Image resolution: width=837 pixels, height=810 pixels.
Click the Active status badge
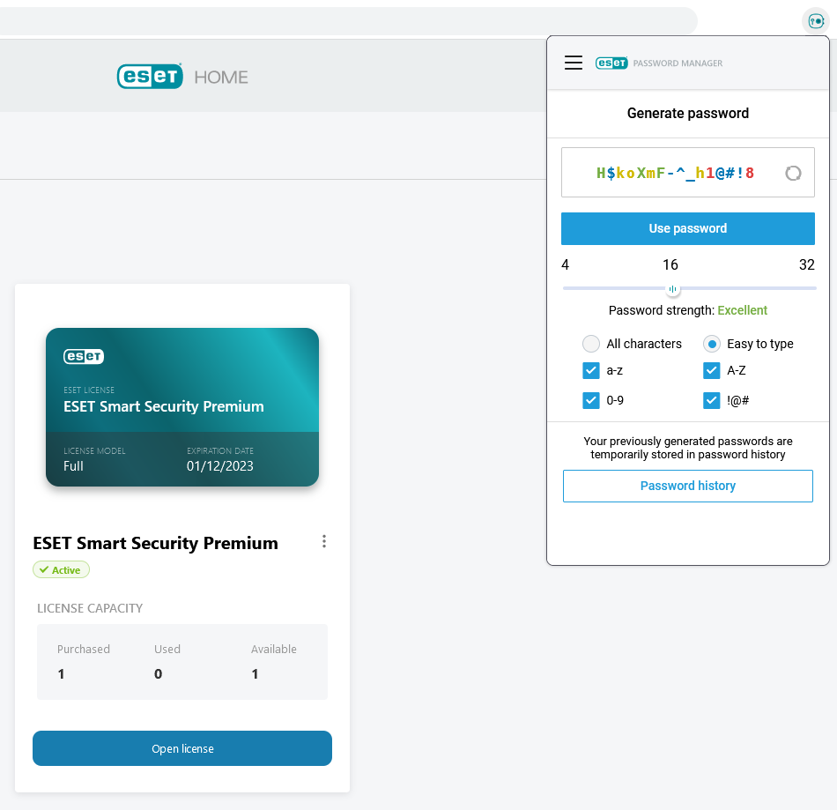pos(61,569)
